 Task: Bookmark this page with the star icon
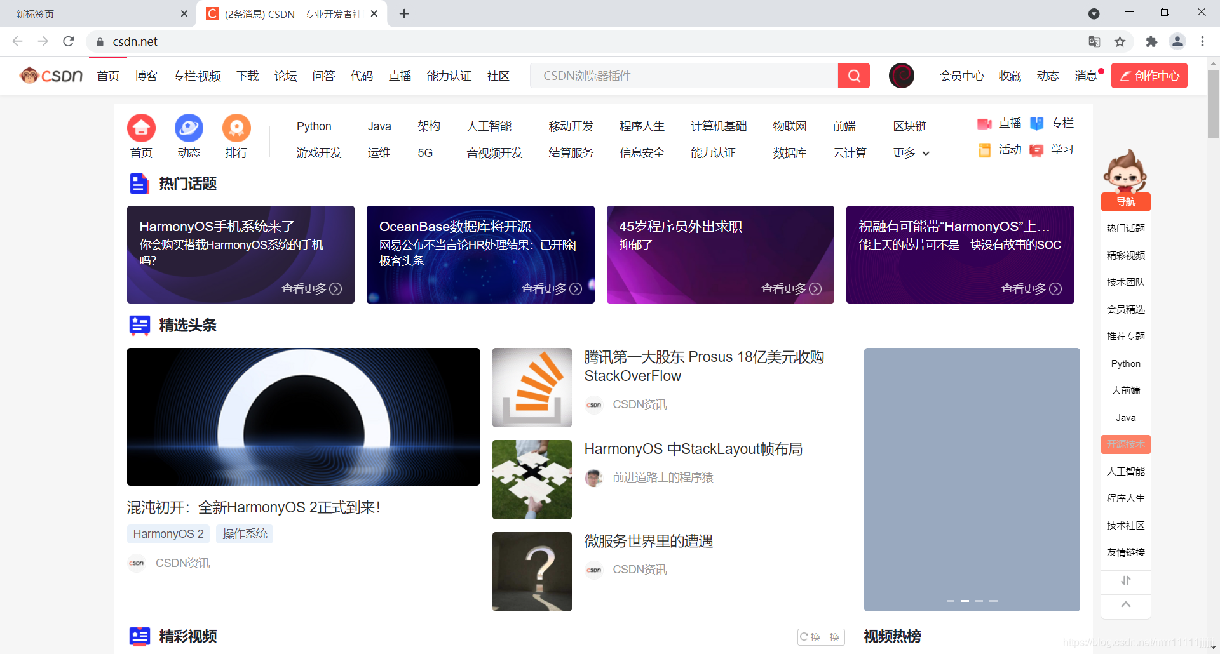[1120, 41]
